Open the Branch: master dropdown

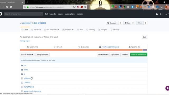pos(27,55)
